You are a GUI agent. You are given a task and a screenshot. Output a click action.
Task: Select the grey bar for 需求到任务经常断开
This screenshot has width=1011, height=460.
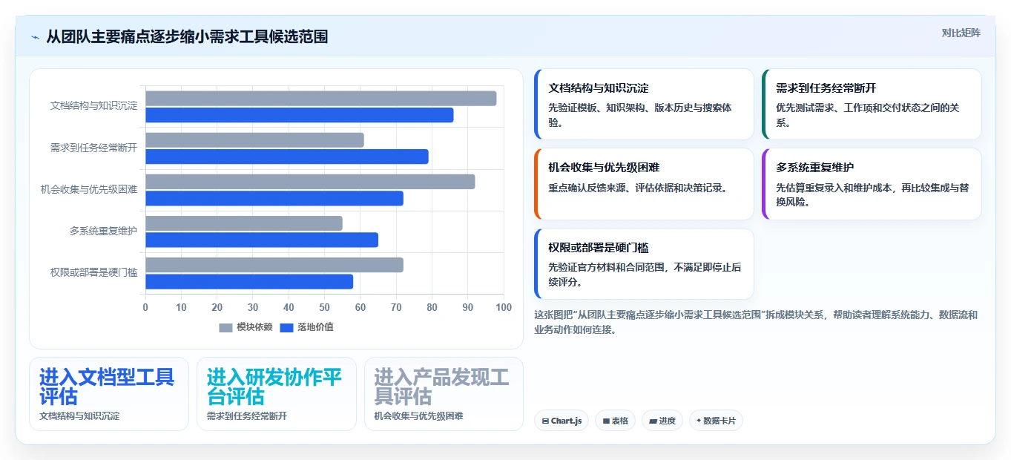coord(254,140)
